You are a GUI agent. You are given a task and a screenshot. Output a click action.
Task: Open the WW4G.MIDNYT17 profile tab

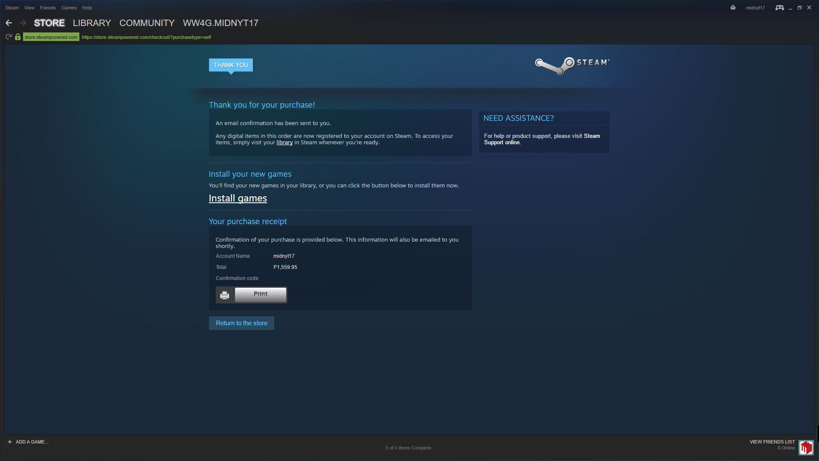[221, 23]
